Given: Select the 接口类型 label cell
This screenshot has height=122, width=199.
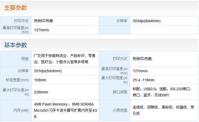Looking at the screenshot, I should [x=120, y=92].
